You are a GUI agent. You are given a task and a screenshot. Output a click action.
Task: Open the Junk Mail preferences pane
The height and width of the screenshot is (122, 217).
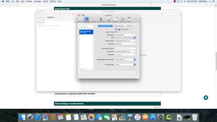point(93,20)
